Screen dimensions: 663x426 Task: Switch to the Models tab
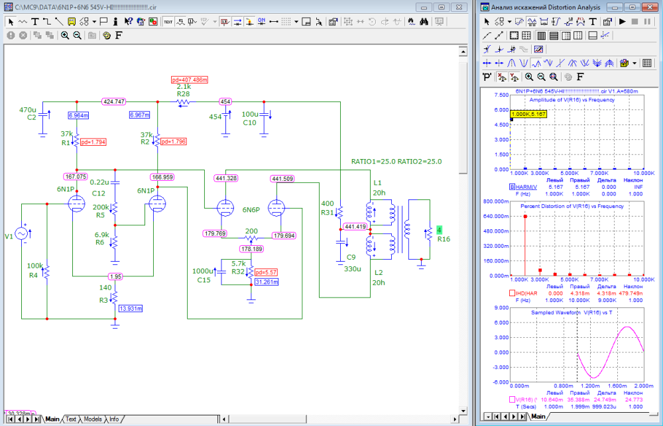pos(93,419)
